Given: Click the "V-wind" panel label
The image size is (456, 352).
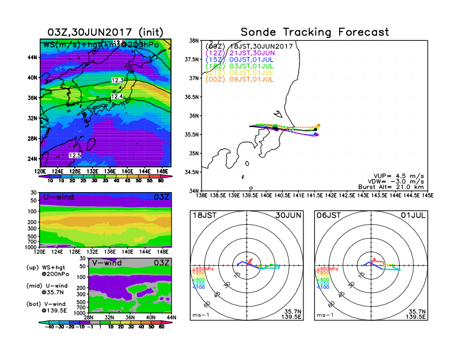Looking at the screenshot, I should tap(107, 263).
